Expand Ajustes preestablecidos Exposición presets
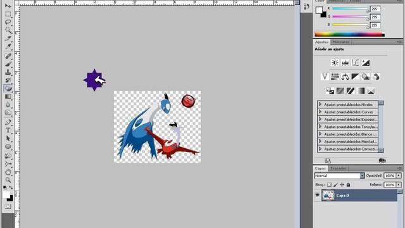Image resolution: width=405 pixels, height=228 pixels. [320, 119]
